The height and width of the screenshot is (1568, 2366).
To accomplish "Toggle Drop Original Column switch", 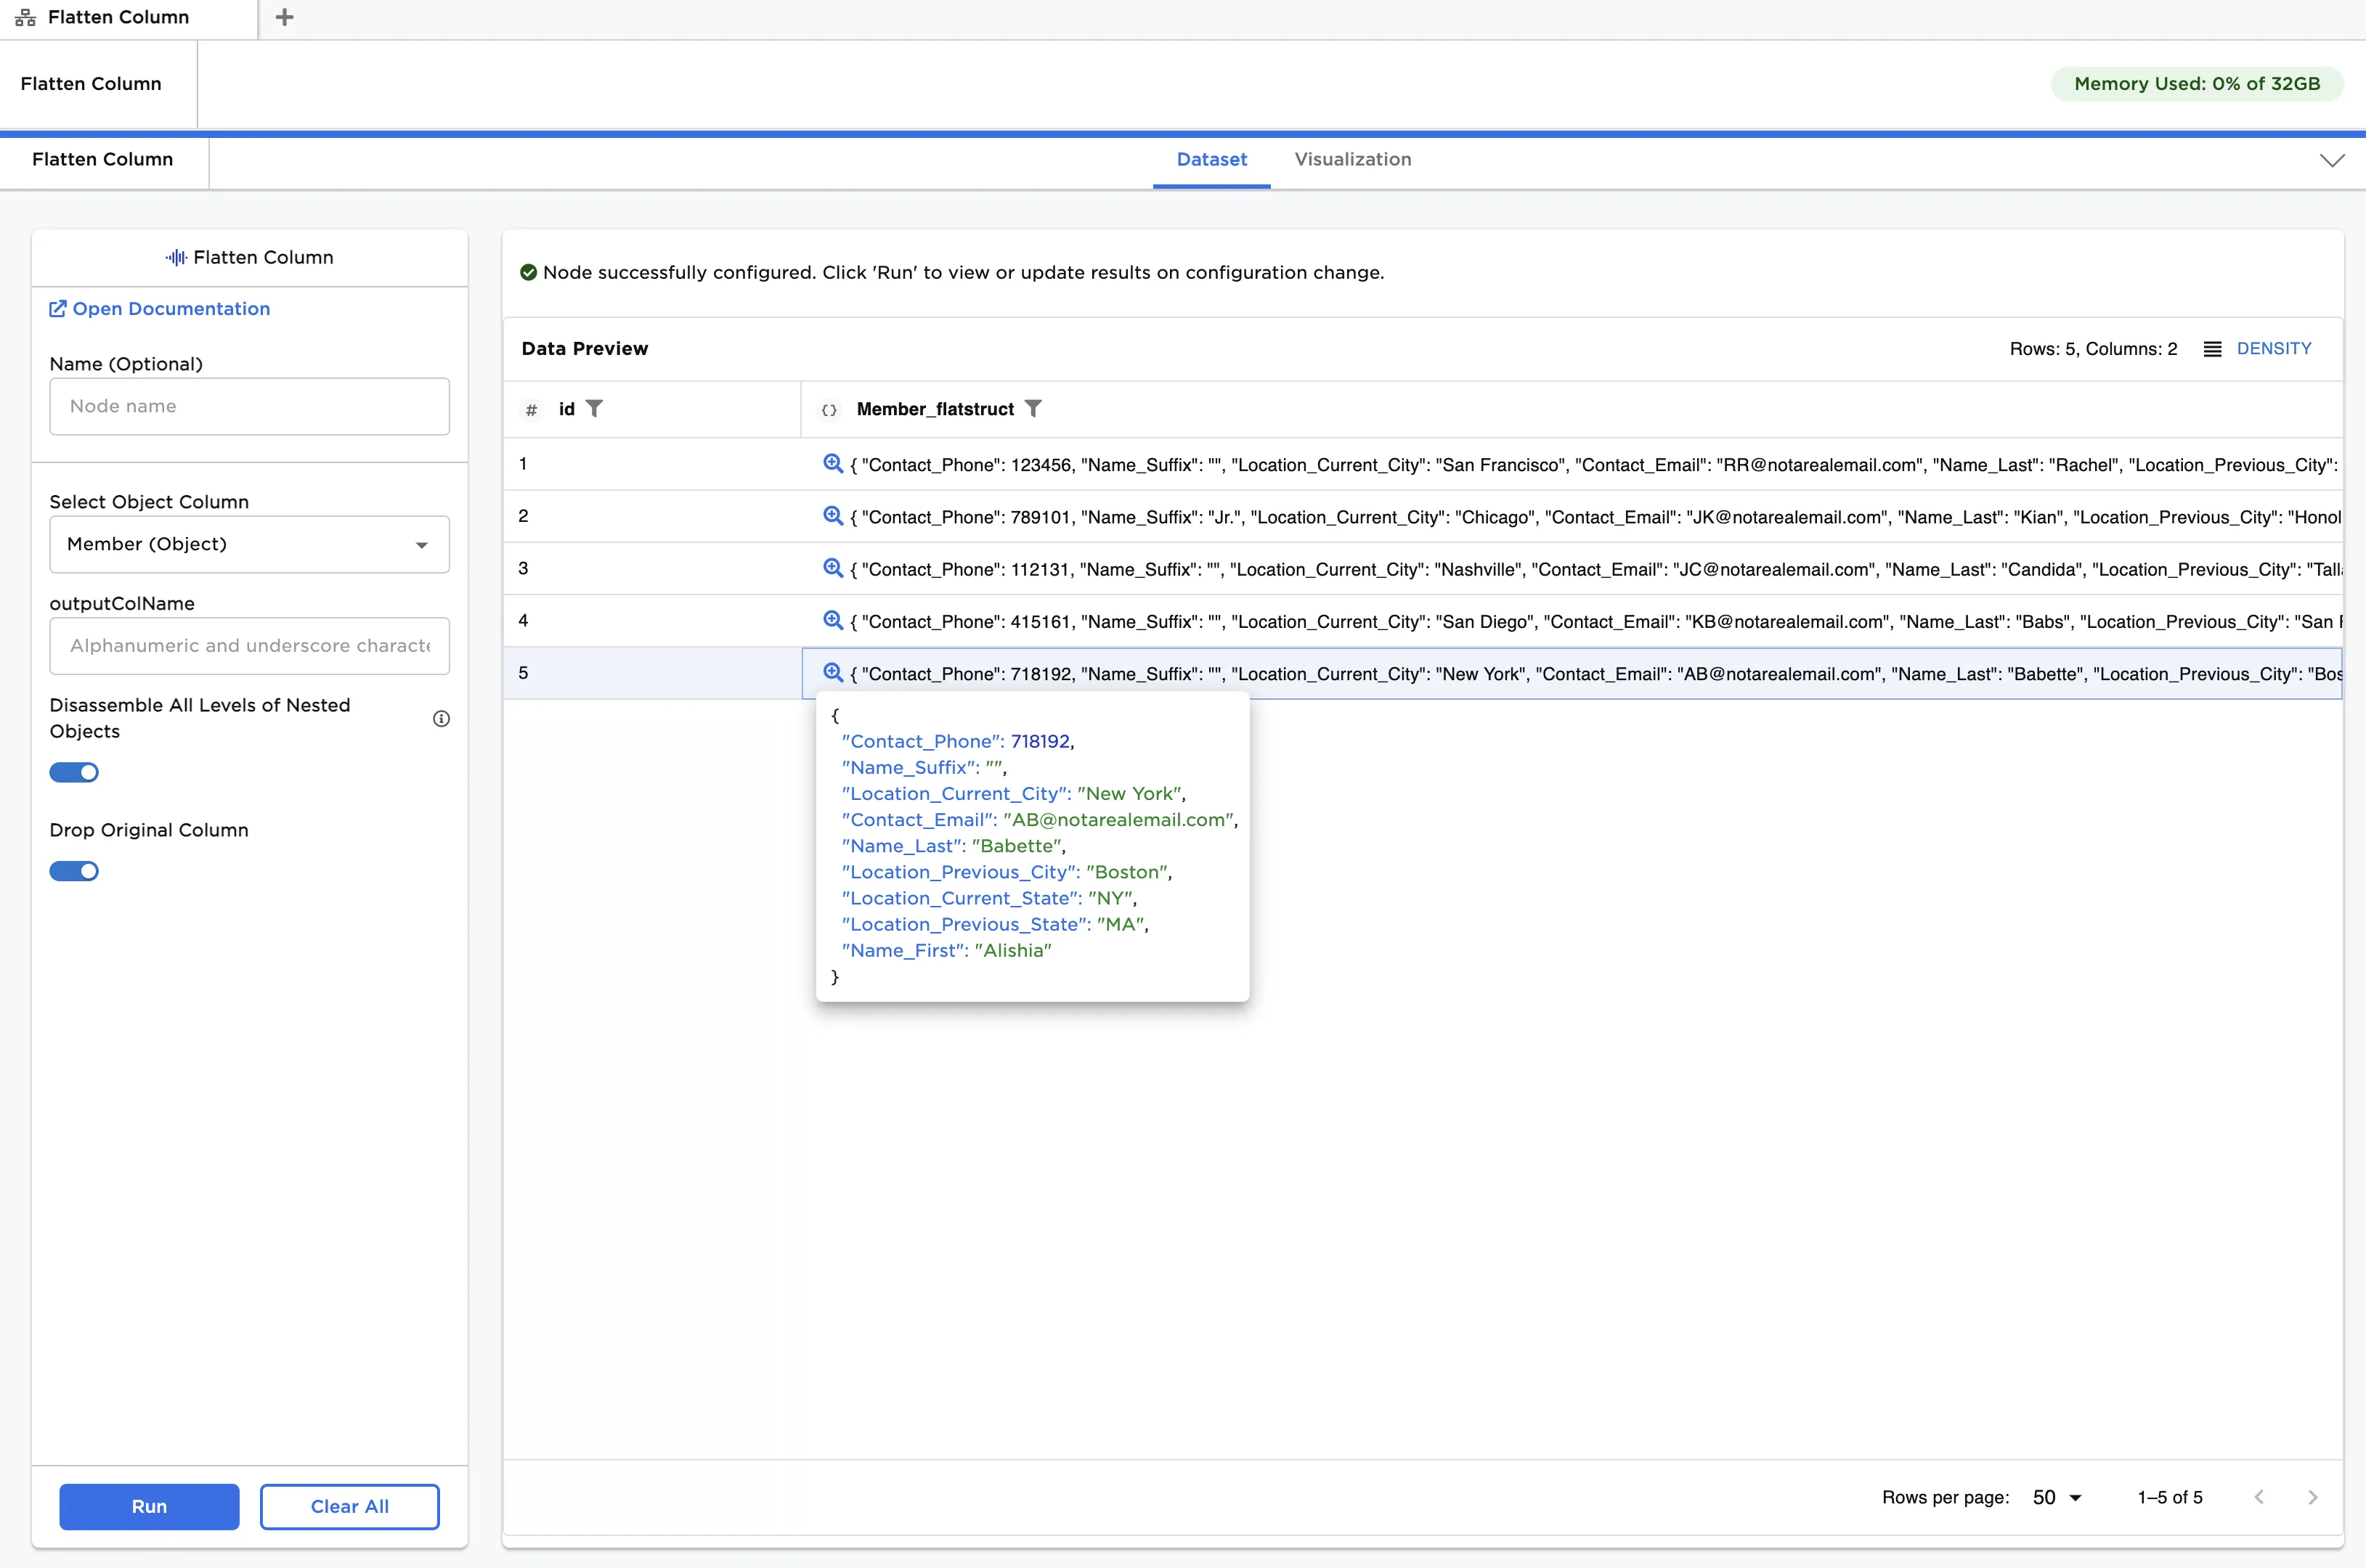I will 74,871.
